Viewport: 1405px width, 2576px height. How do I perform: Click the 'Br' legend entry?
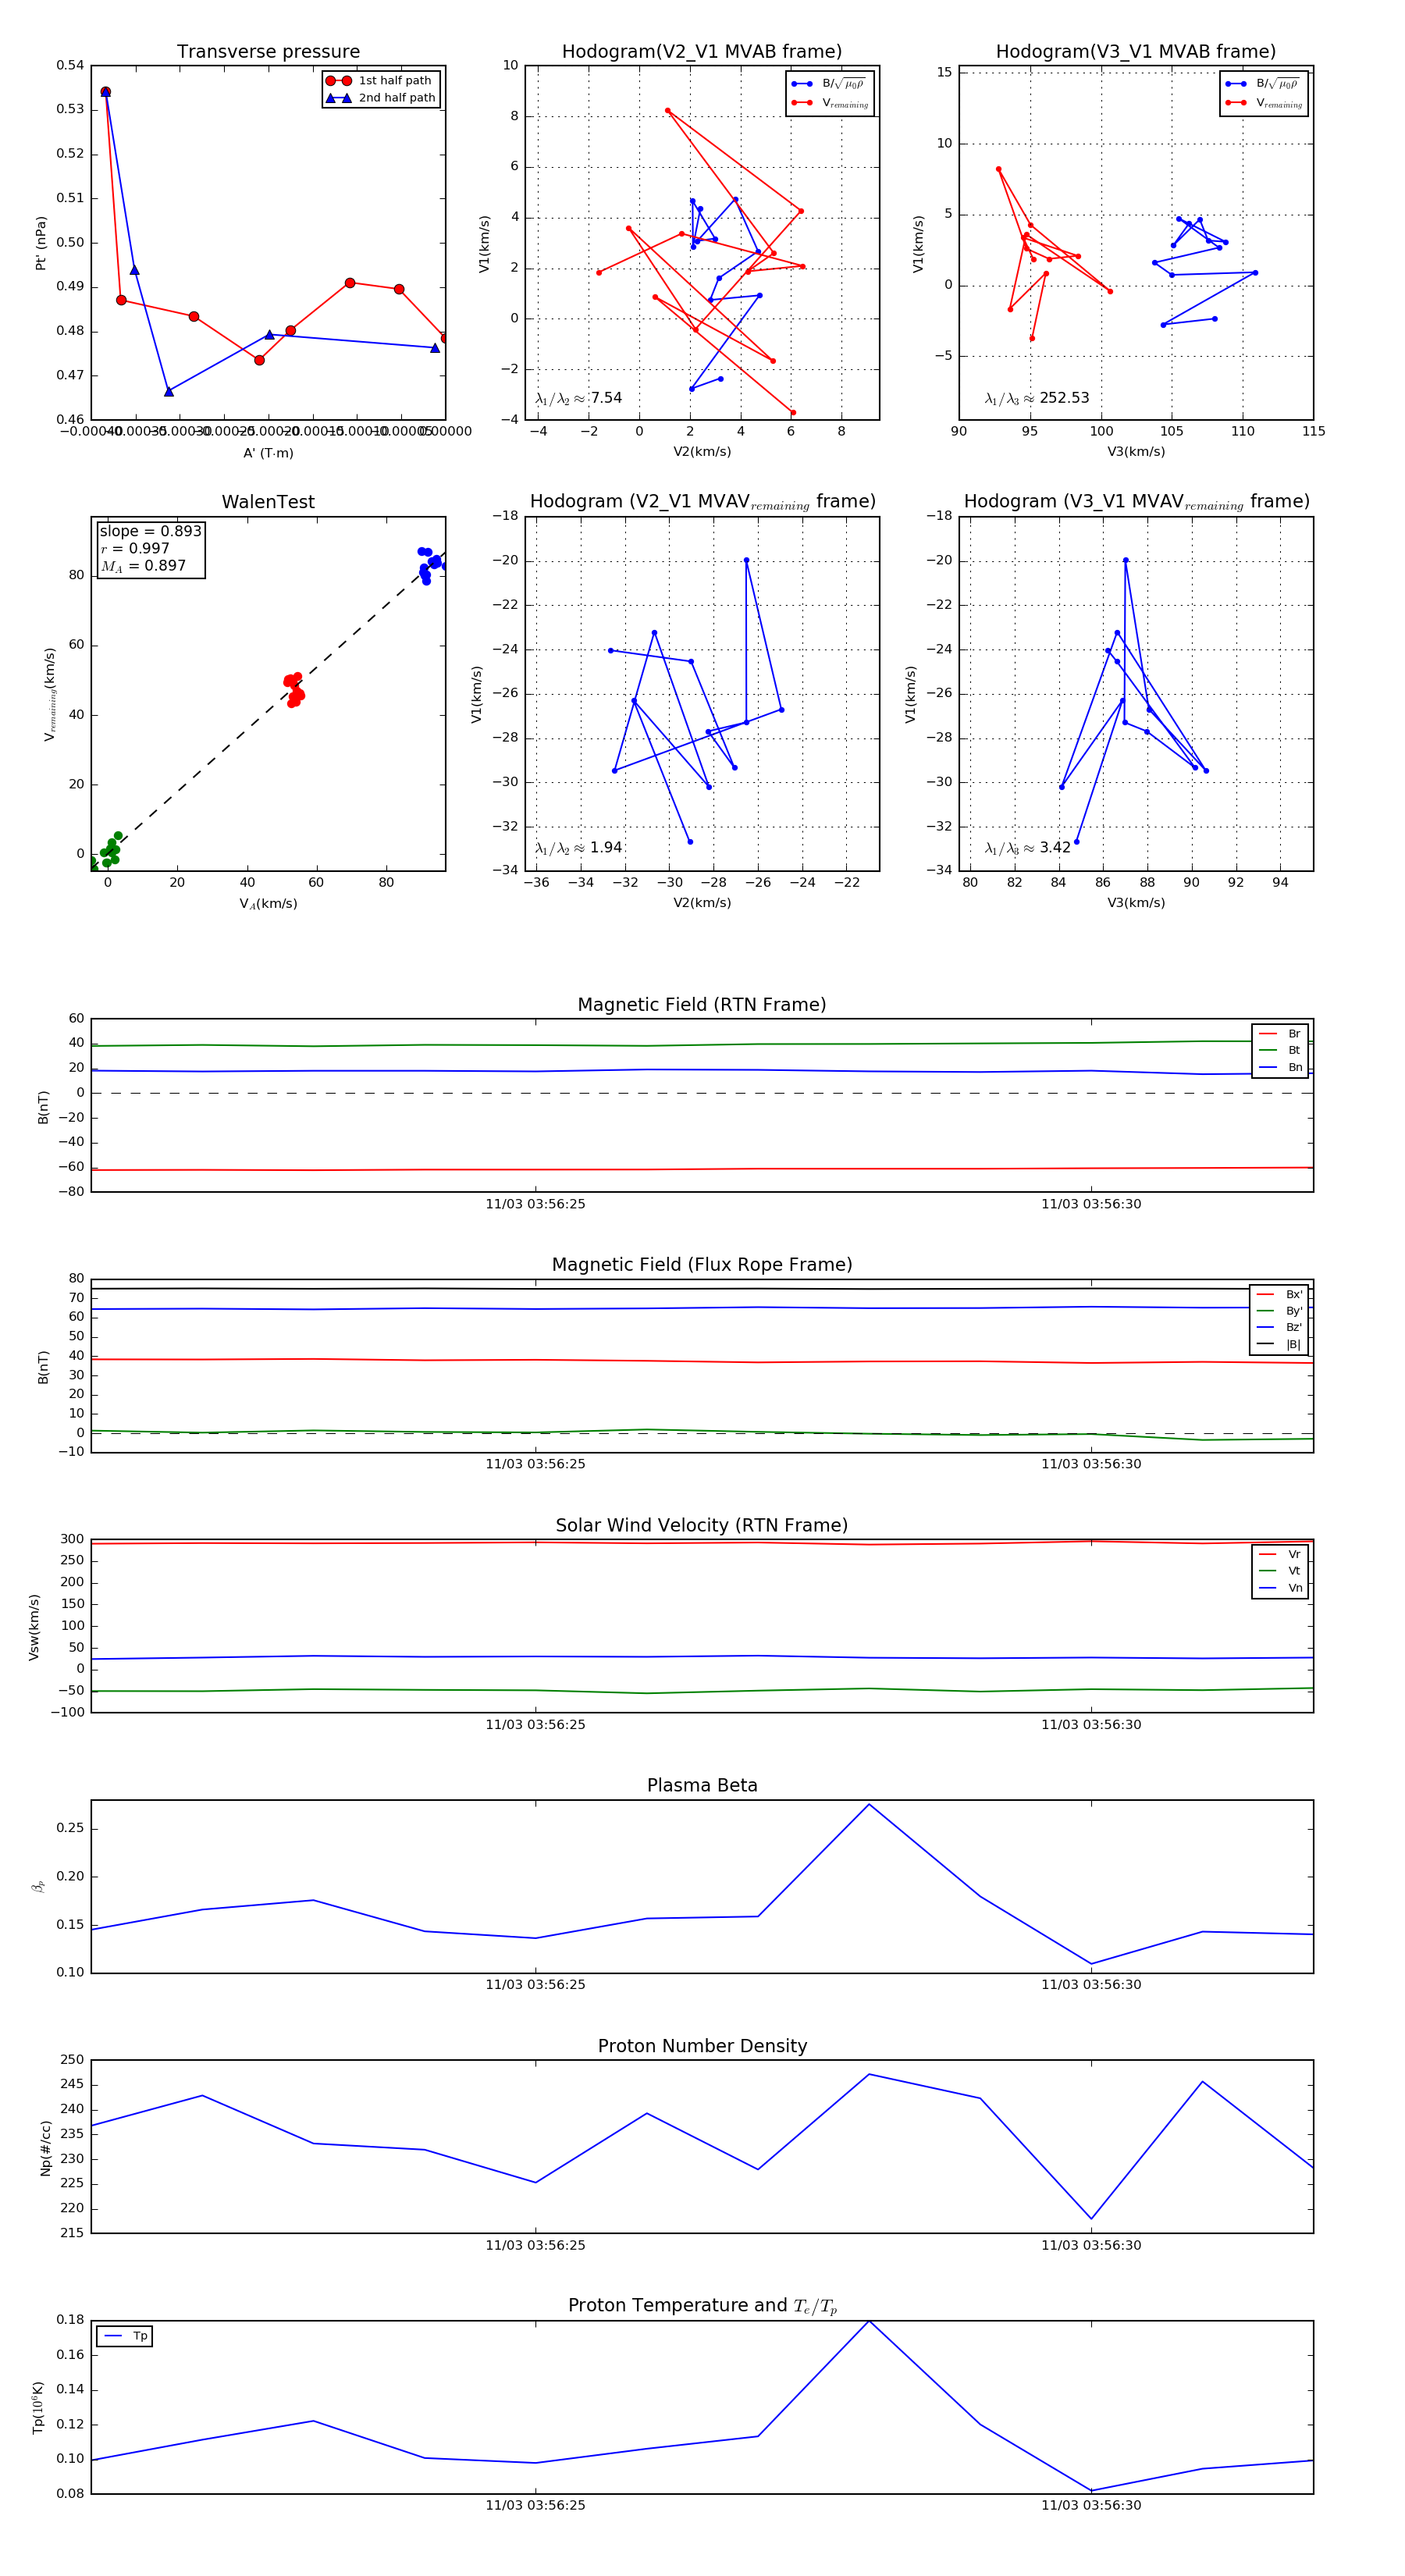click(1281, 1034)
